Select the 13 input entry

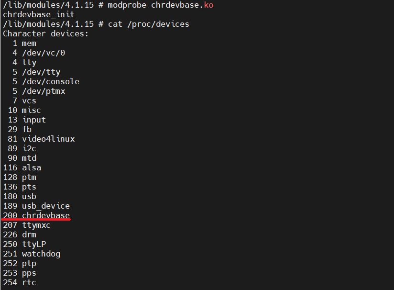coord(27,120)
